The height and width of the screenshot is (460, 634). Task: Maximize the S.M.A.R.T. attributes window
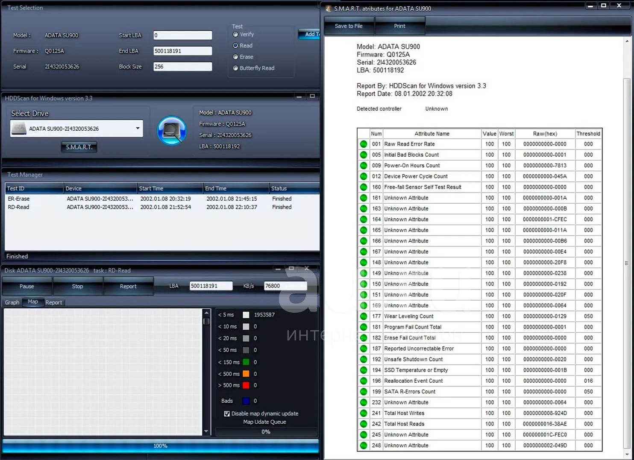[x=604, y=6]
